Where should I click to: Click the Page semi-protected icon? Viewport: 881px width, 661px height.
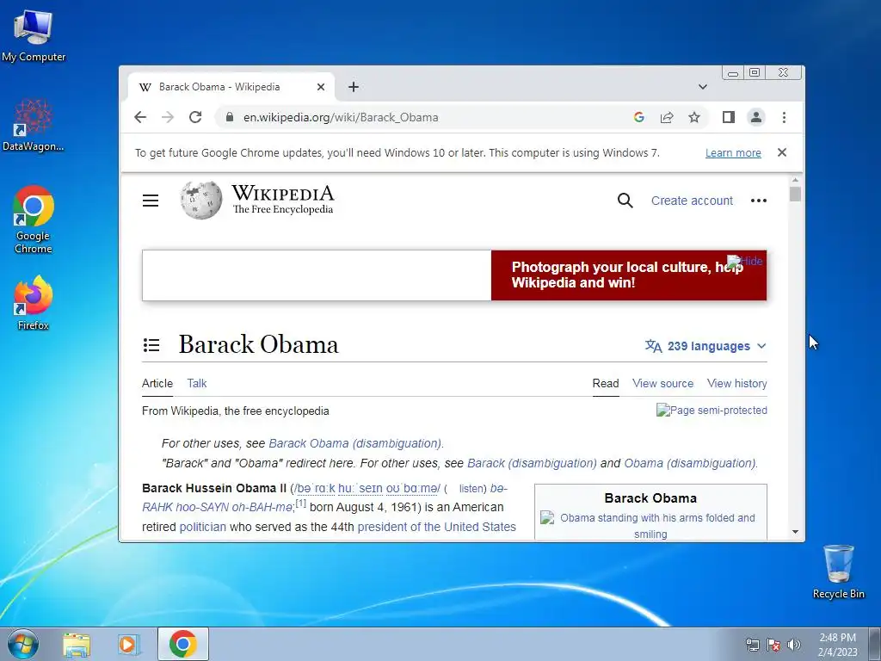pos(712,411)
